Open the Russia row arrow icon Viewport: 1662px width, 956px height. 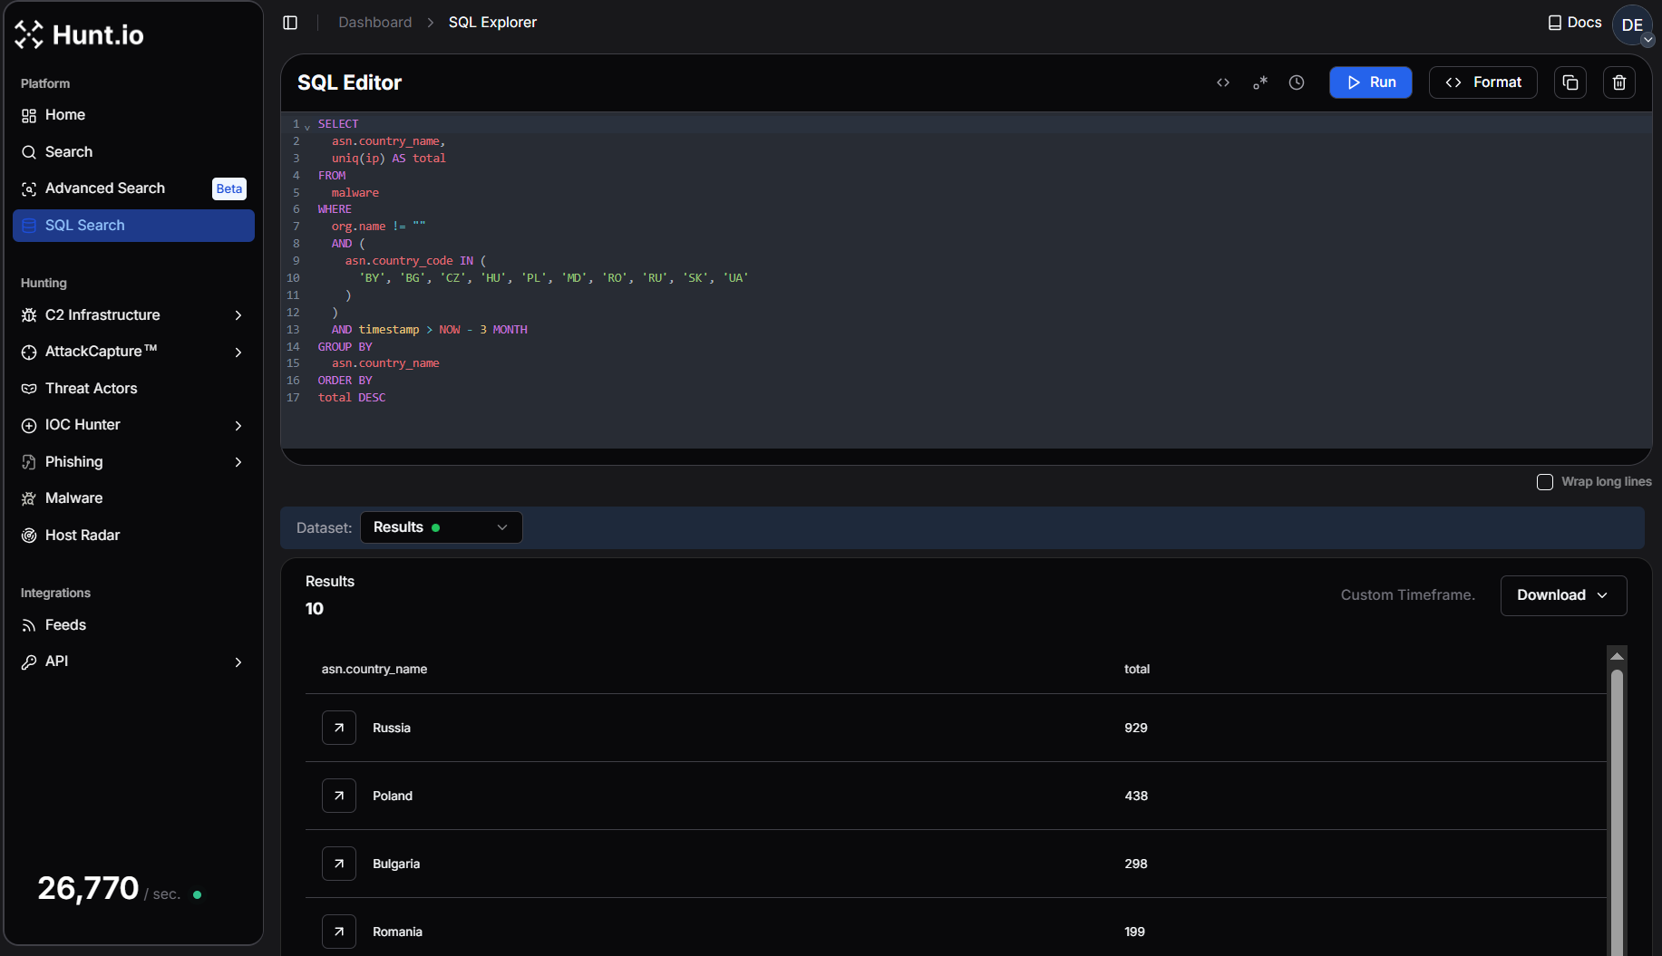[x=339, y=728]
